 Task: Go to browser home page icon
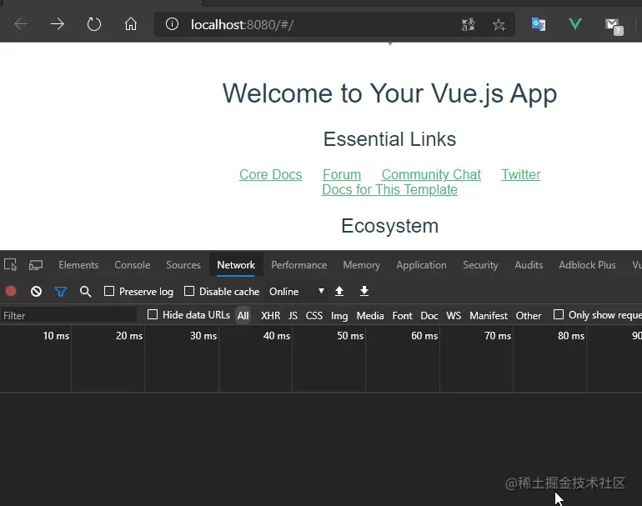coord(131,24)
